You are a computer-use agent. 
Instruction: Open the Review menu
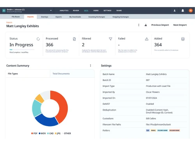(76, 11)
